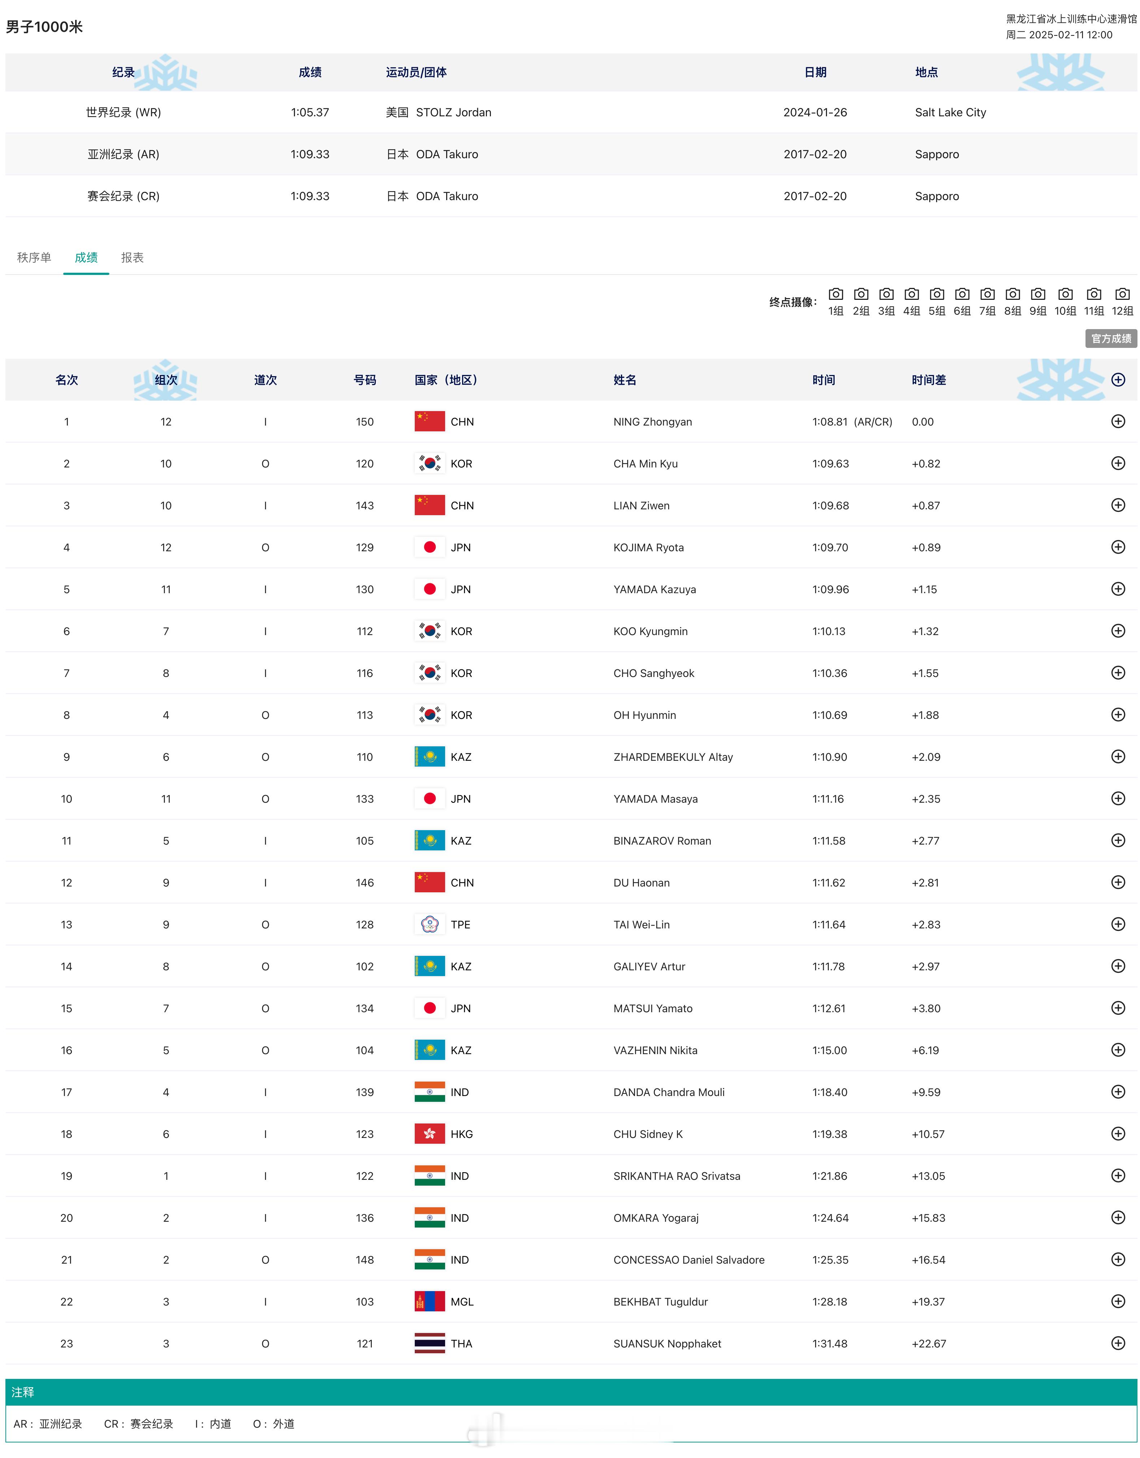This screenshot has height=1458, width=1140.
Task: Click the 名次 column header
Action: pos(67,380)
